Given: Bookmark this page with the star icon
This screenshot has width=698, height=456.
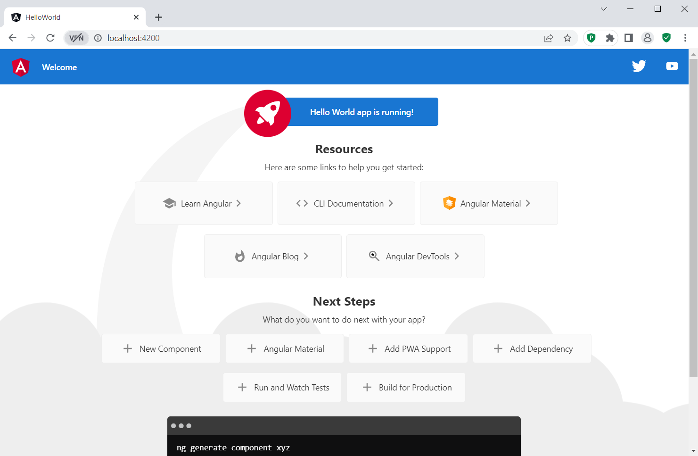Looking at the screenshot, I should [567, 38].
